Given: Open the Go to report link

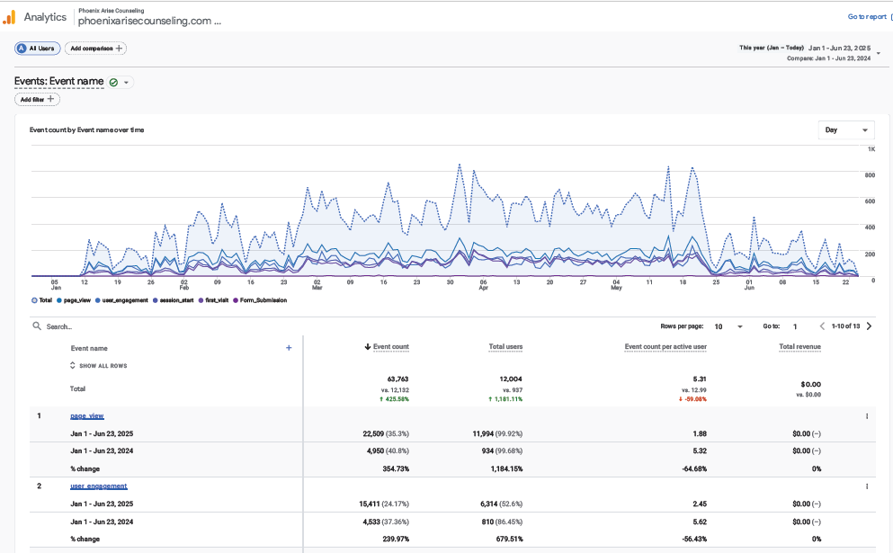Looking at the screenshot, I should pos(867,16).
